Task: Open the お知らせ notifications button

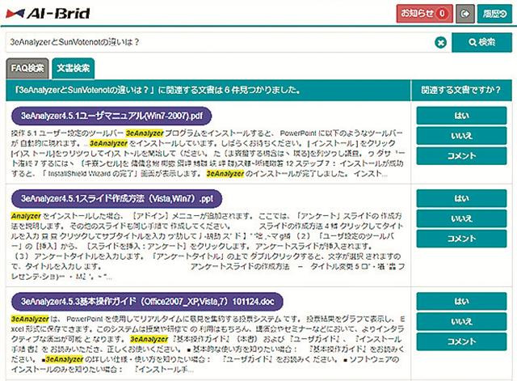Action: [x=424, y=14]
